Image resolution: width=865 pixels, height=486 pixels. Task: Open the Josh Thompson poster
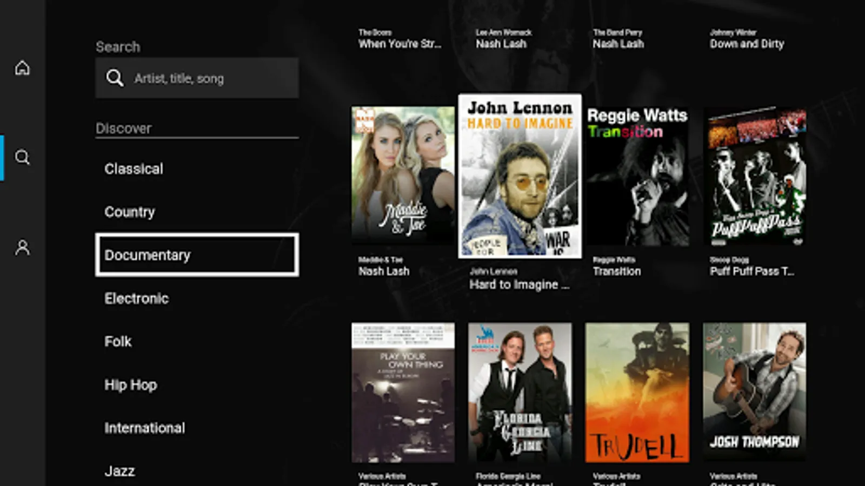coord(755,393)
